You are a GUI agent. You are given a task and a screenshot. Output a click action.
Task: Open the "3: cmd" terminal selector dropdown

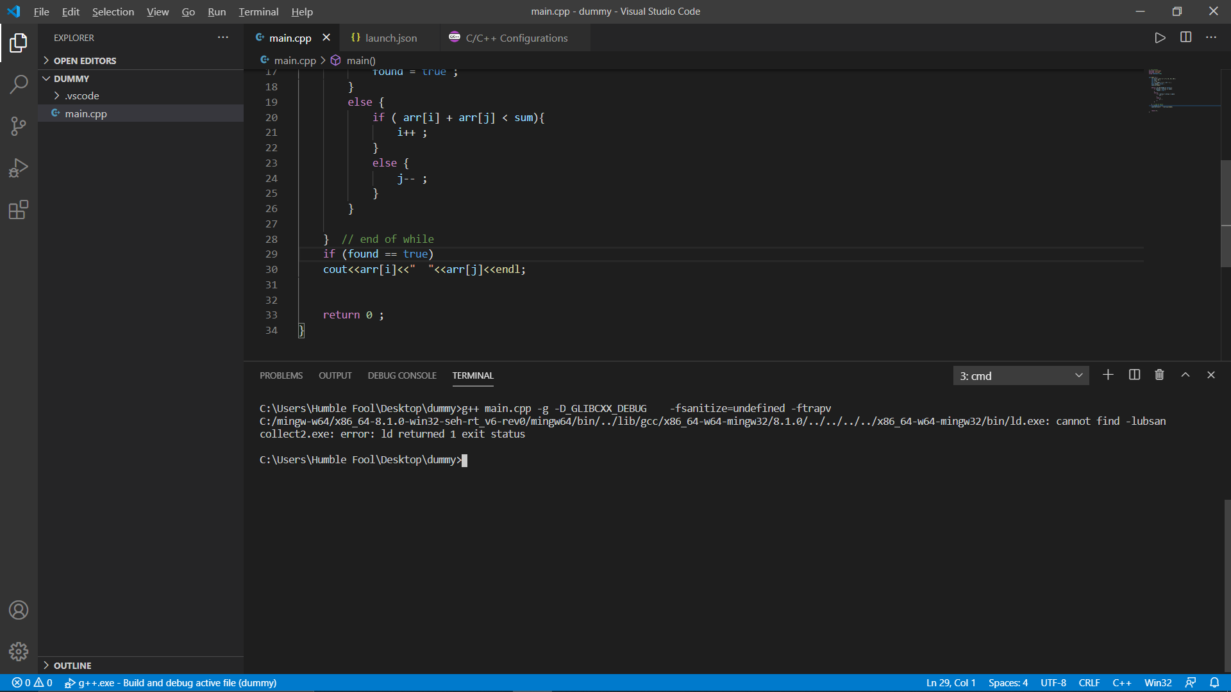pyautogui.click(x=1020, y=375)
